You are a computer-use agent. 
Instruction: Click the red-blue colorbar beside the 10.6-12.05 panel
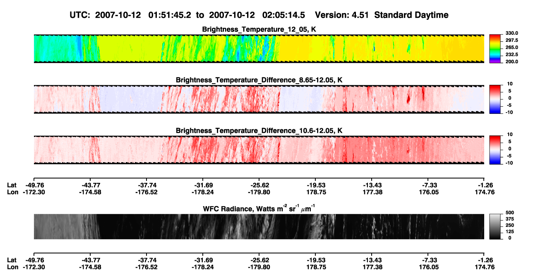(495, 150)
